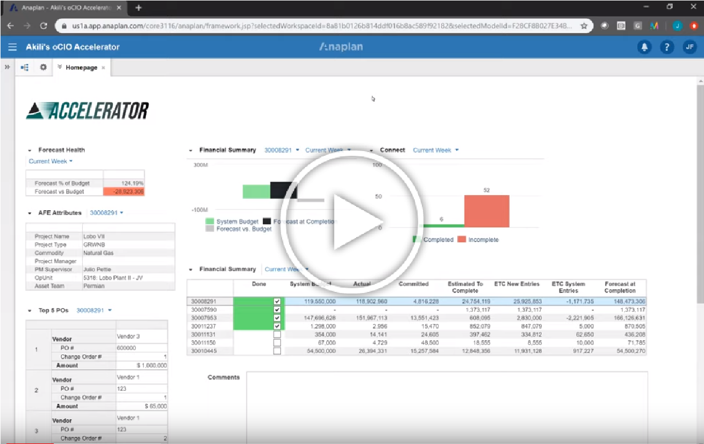Click the Julio Pettie supervisor cell
The height and width of the screenshot is (444, 704).
(x=128, y=269)
